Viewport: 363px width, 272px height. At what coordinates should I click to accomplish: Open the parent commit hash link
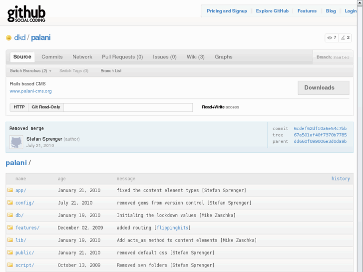point(320,141)
